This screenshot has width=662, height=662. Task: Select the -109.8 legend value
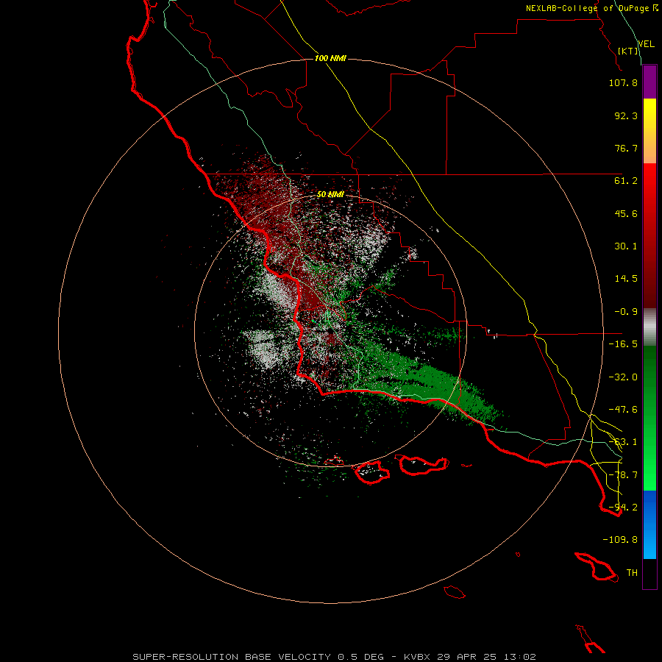(620, 540)
